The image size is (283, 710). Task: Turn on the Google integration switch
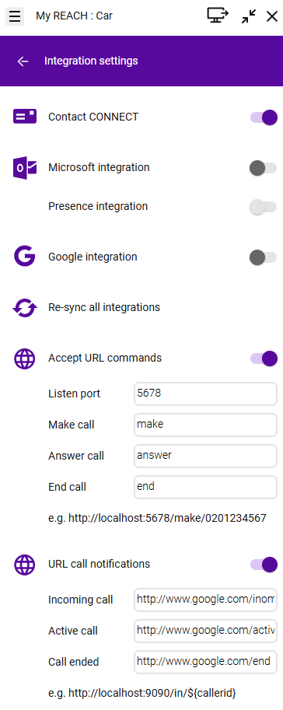click(263, 257)
